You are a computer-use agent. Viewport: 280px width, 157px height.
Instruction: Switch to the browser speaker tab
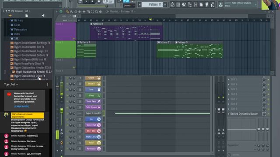pos(43,16)
